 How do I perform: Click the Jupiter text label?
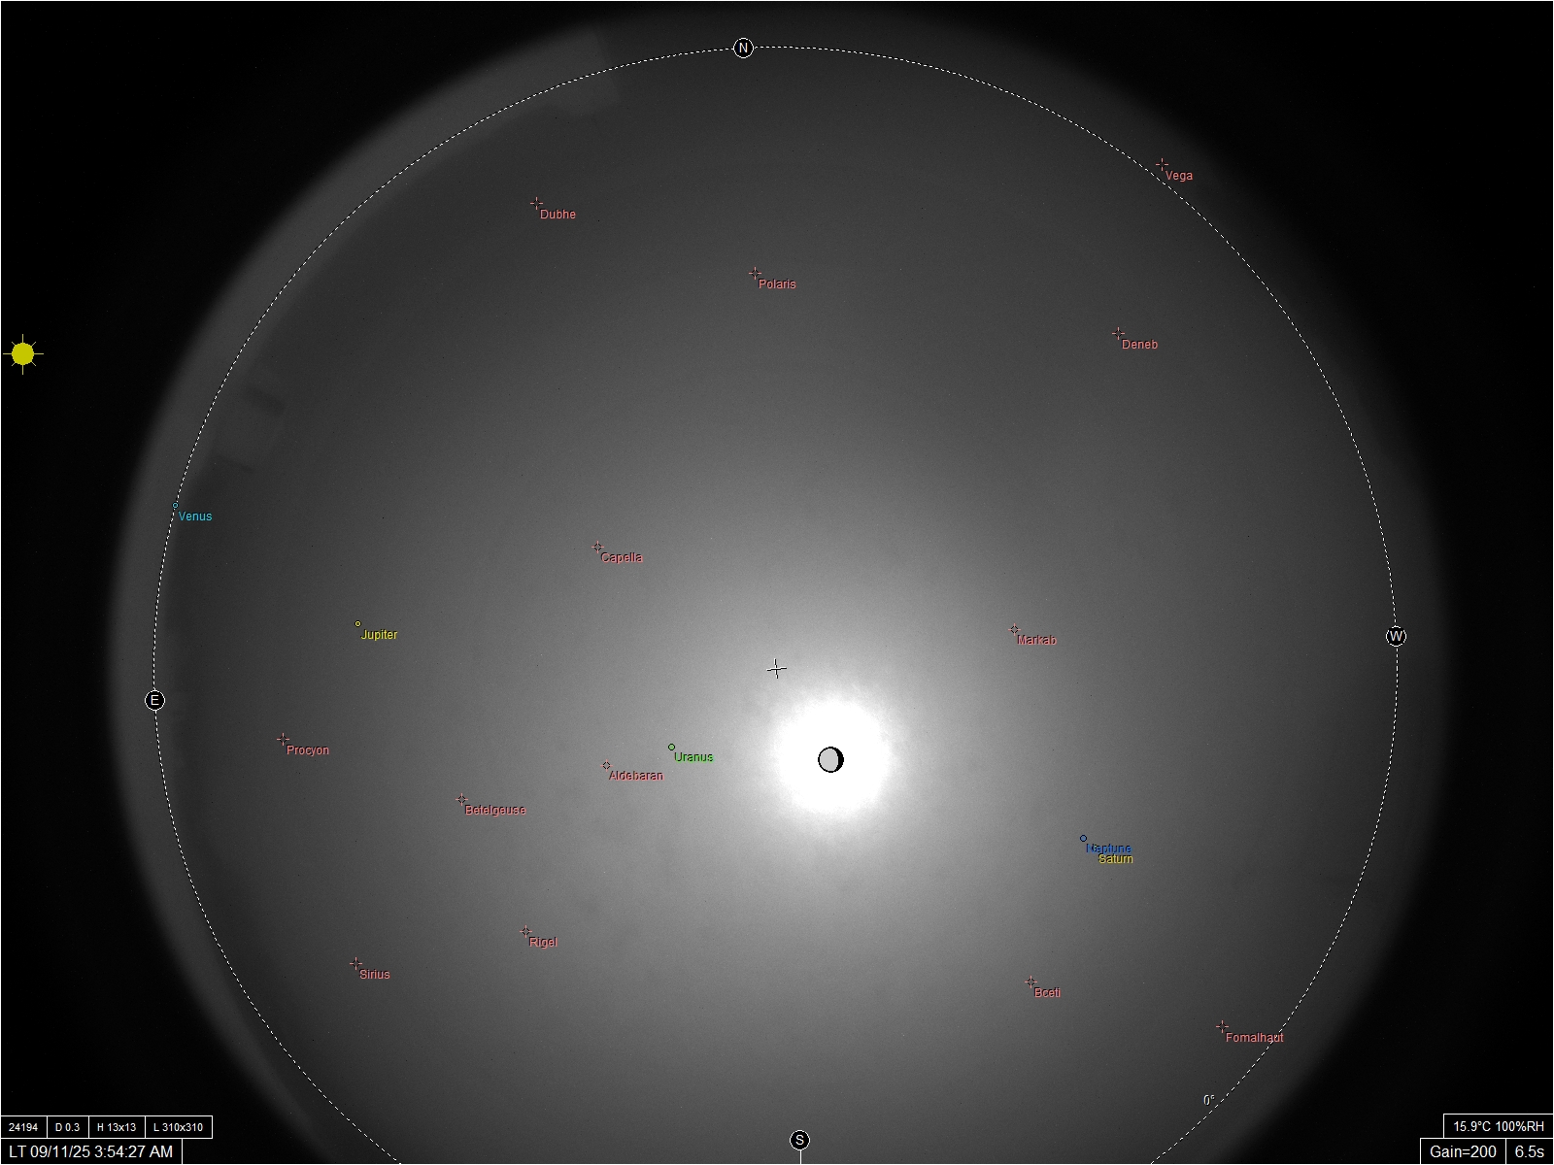[x=379, y=635]
